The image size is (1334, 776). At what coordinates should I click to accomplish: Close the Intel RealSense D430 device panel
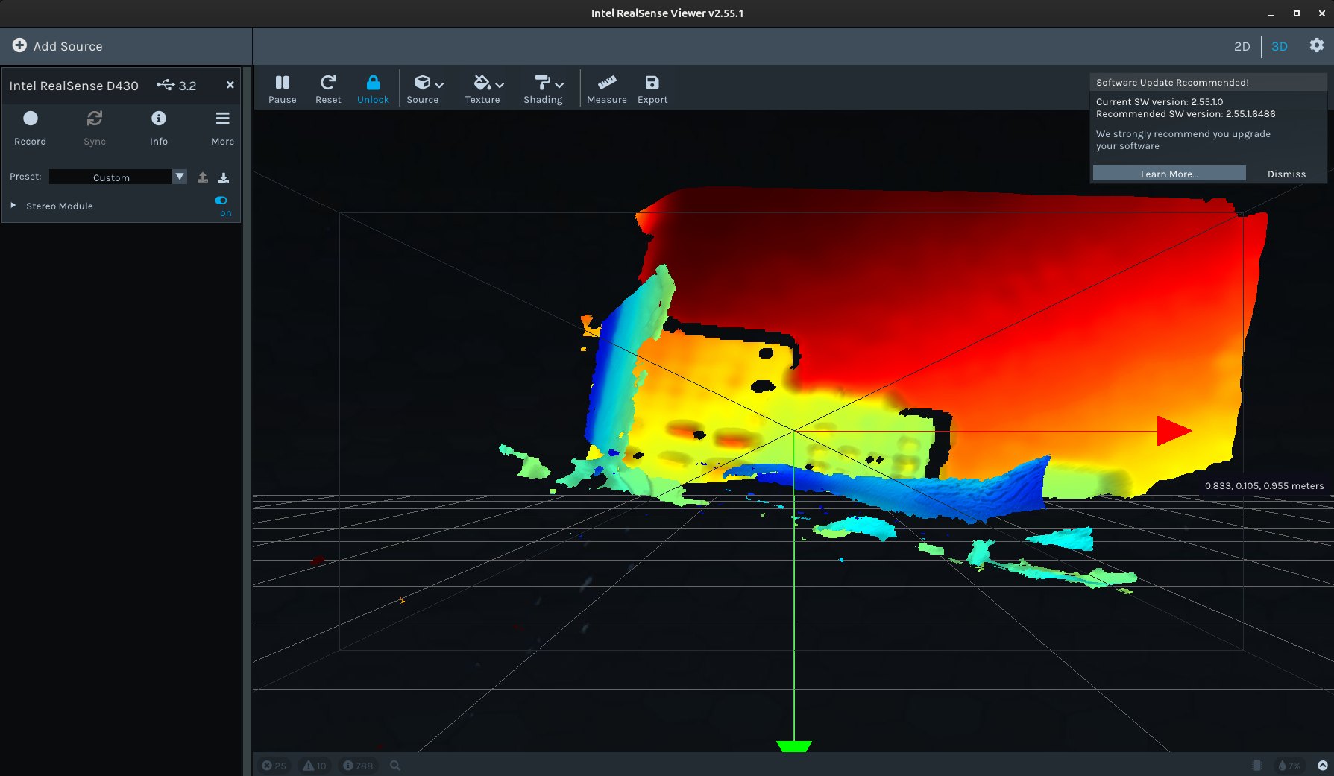(230, 85)
